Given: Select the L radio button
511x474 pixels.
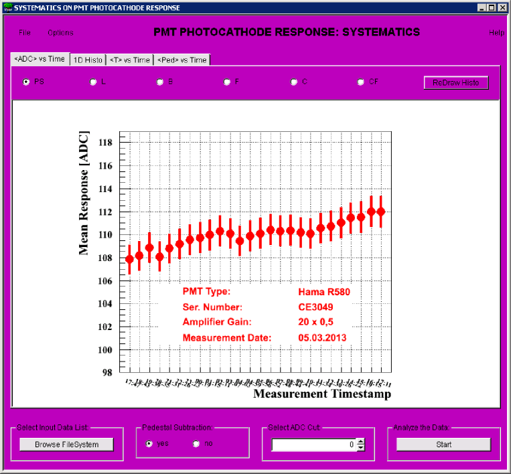Looking at the screenshot, I should [93, 82].
